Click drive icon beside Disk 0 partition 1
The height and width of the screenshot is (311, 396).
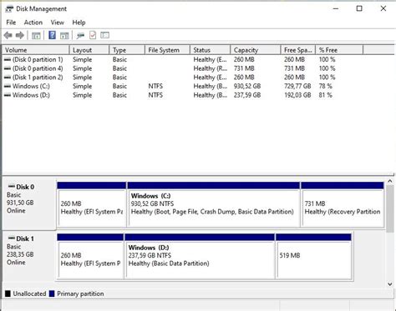[8, 59]
